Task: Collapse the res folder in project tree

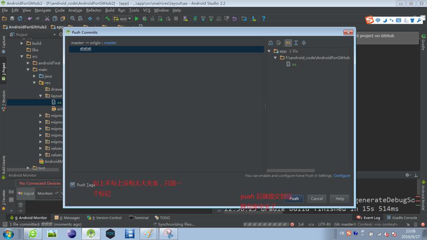Action: click(34, 82)
